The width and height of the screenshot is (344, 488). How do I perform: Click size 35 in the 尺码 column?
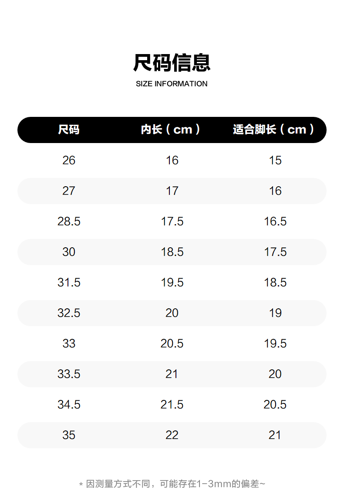pyautogui.click(x=69, y=435)
